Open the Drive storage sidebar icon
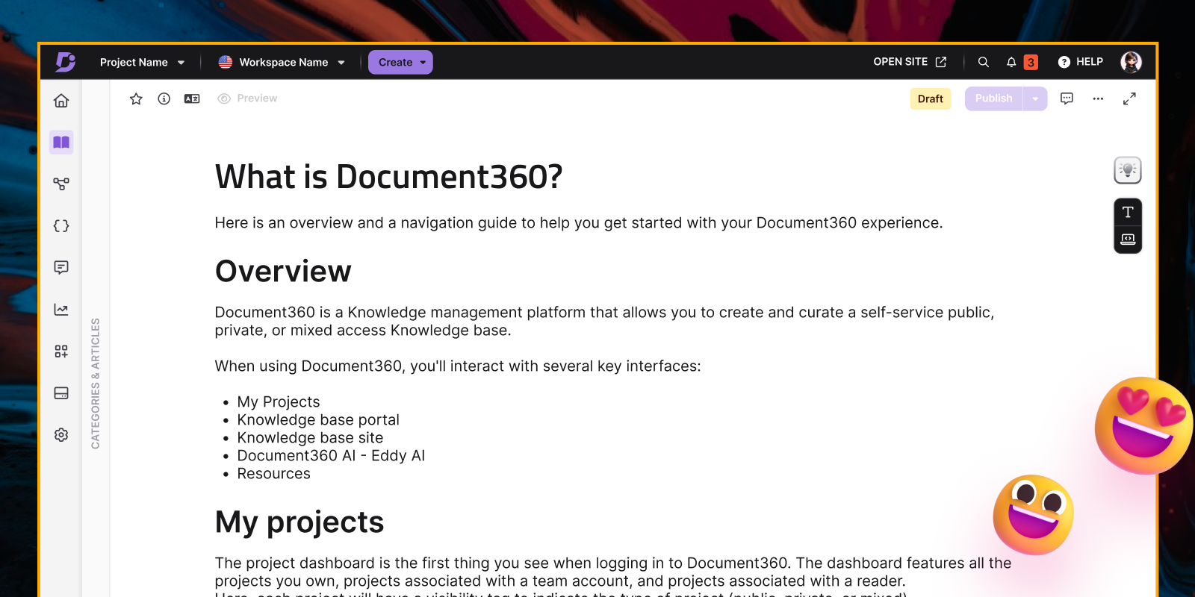This screenshot has height=597, width=1195. [x=61, y=393]
